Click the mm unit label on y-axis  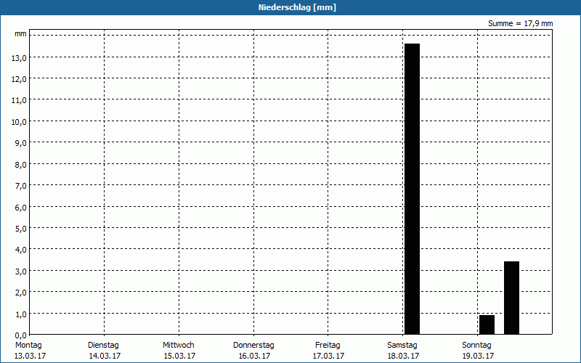pos(21,34)
